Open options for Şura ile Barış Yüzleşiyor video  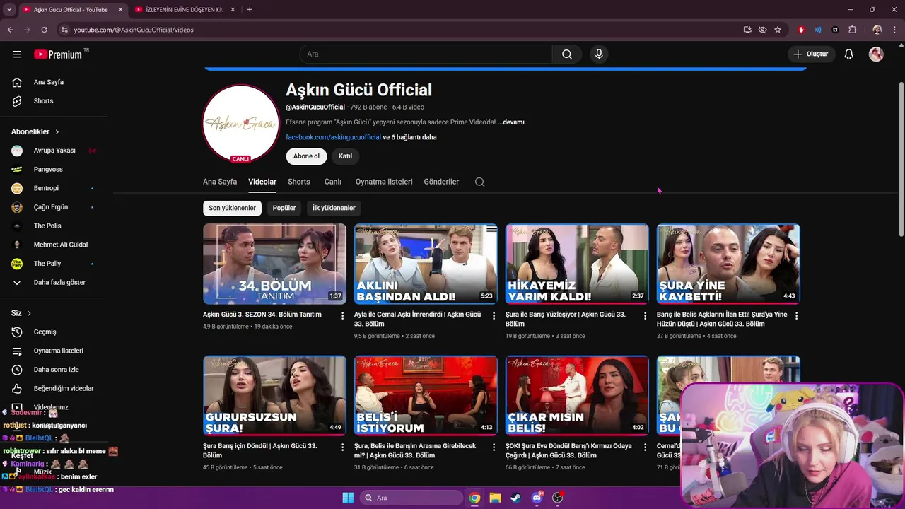tap(645, 316)
